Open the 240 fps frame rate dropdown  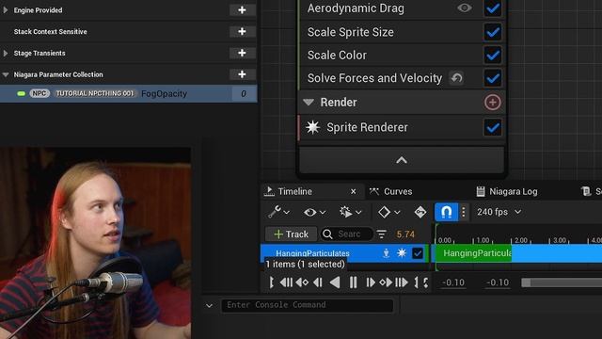tap(499, 212)
